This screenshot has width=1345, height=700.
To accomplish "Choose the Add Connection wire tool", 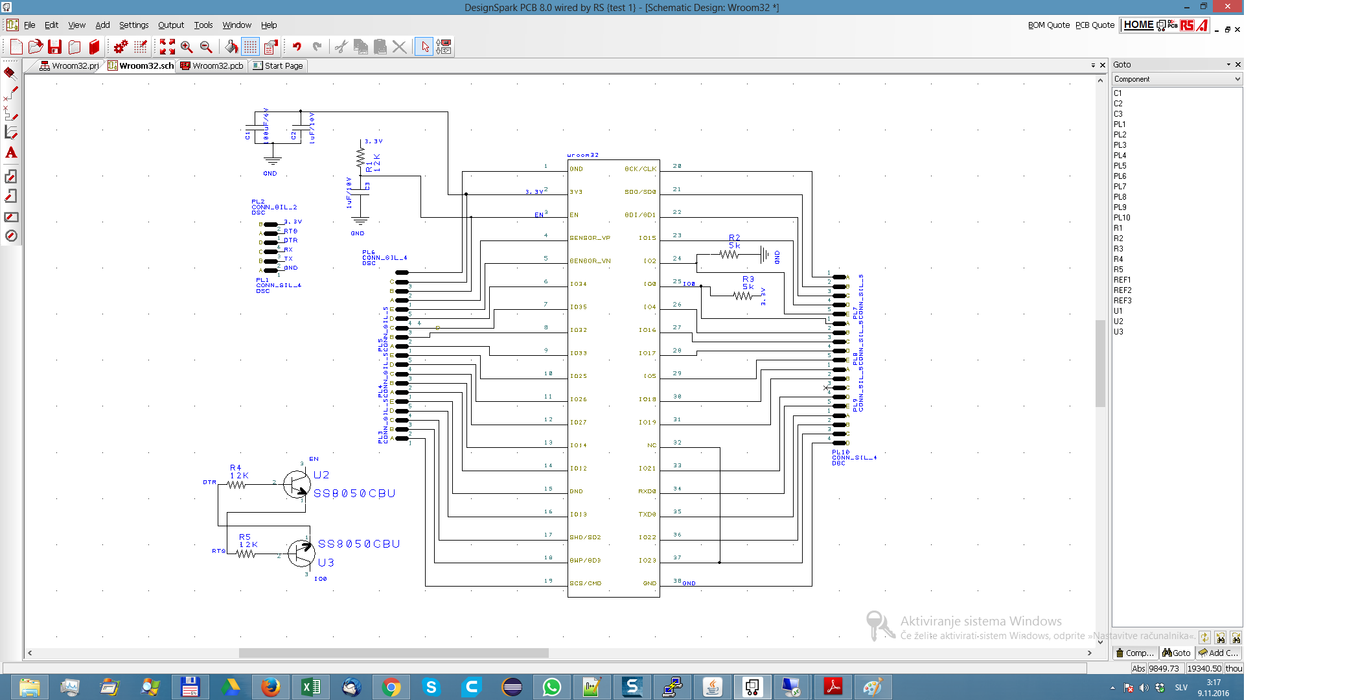I will click(x=11, y=93).
